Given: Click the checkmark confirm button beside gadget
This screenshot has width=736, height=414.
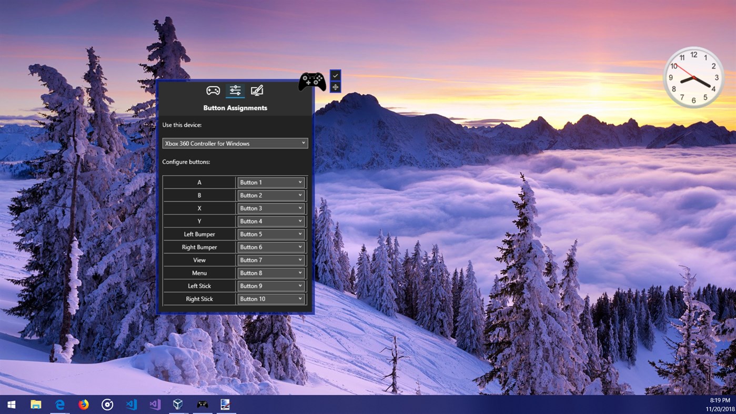Looking at the screenshot, I should (335, 76).
